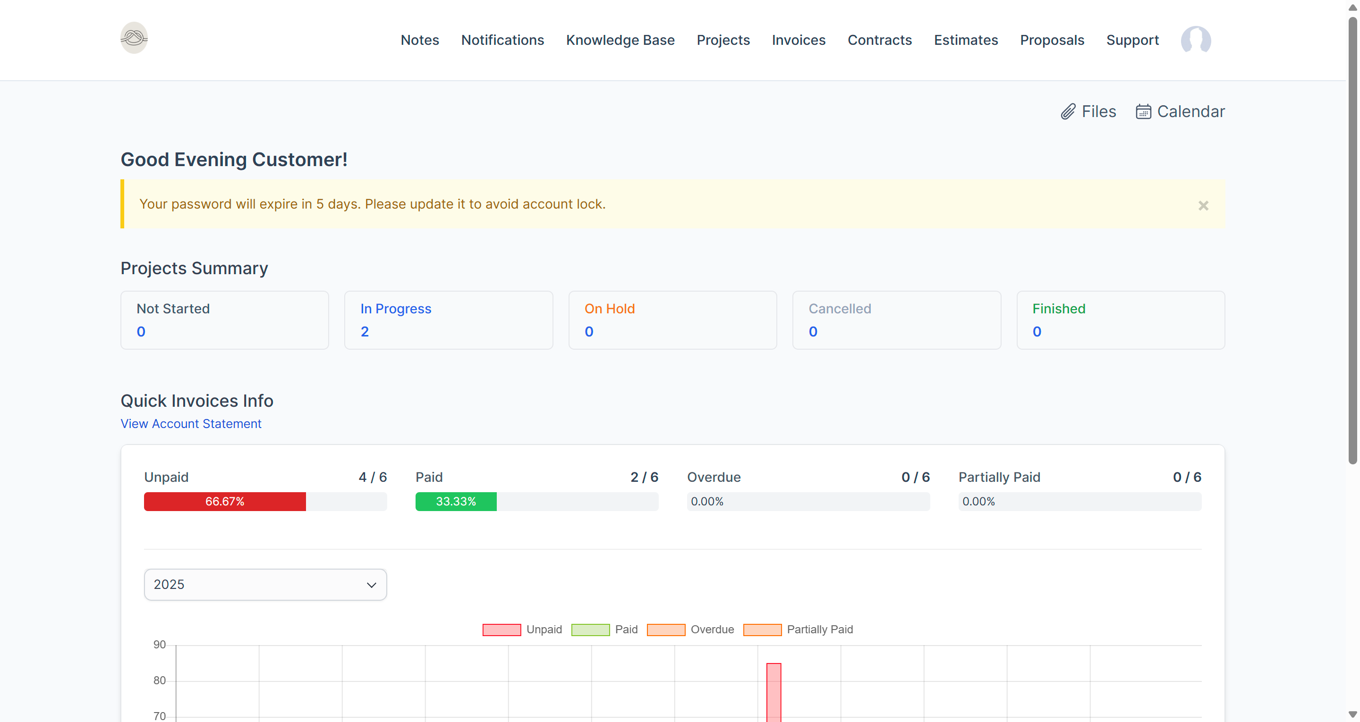Open the 2025 year selector dropdown
The height and width of the screenshot is (722, 1360).
coord(264,584)
